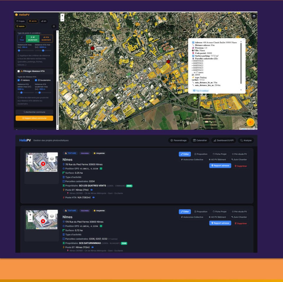Click the green copy icon next to Position GPS
Image resolution: width=283 pixels, height=282 pixels.
(x=101, y=169)
